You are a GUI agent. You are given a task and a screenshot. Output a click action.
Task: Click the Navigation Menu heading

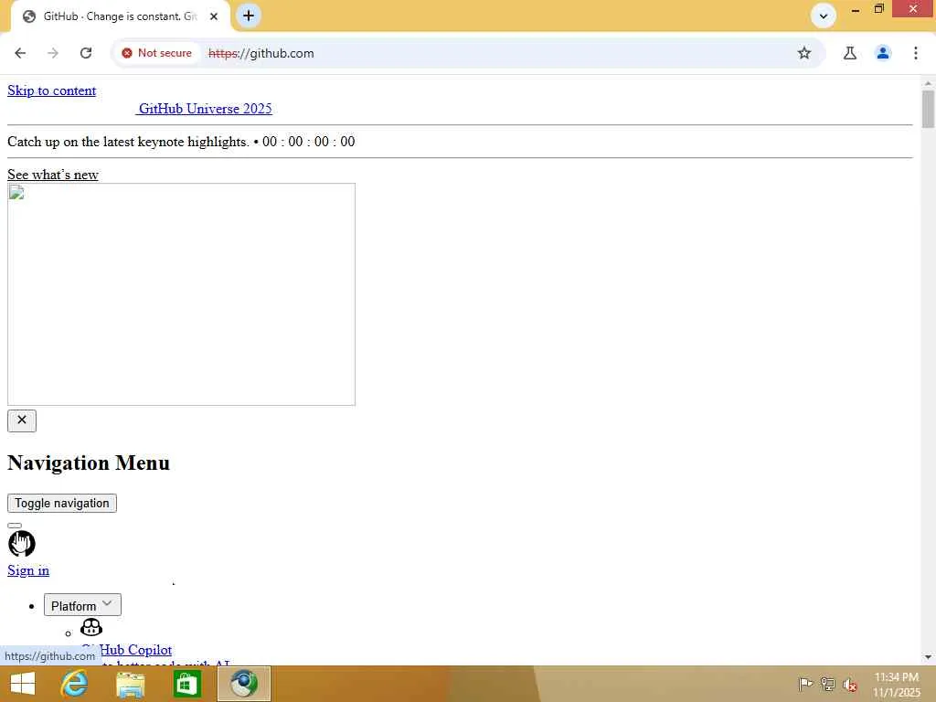(89, 463)
